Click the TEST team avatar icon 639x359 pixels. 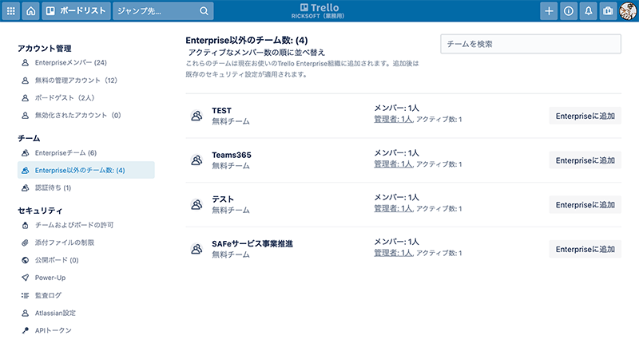pos(196,116)
